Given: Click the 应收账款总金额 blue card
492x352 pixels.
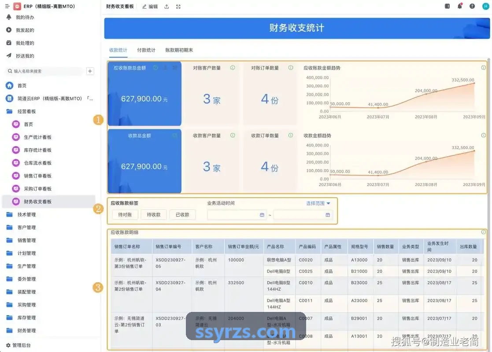Looking at the screenshot, I should [x=144, y=93].
